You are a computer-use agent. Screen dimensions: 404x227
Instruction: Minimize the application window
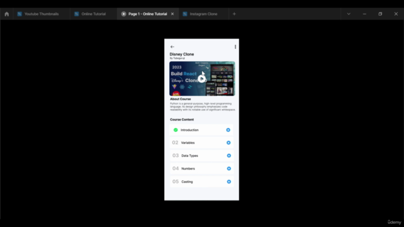tap(364, 14)
